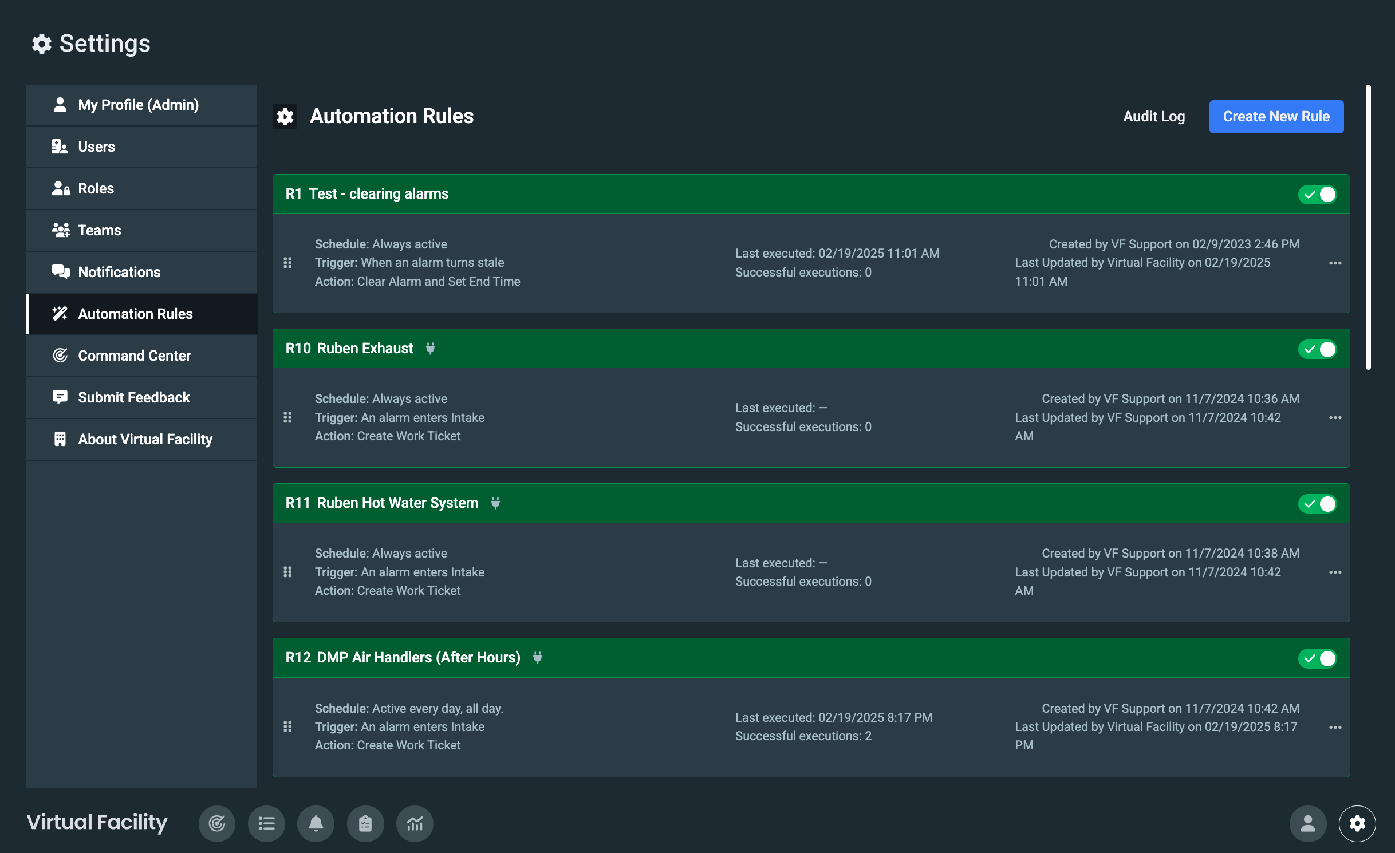Open the clipboard work tickets icon
Screen dimensions: 1395x853
[365, 824]
